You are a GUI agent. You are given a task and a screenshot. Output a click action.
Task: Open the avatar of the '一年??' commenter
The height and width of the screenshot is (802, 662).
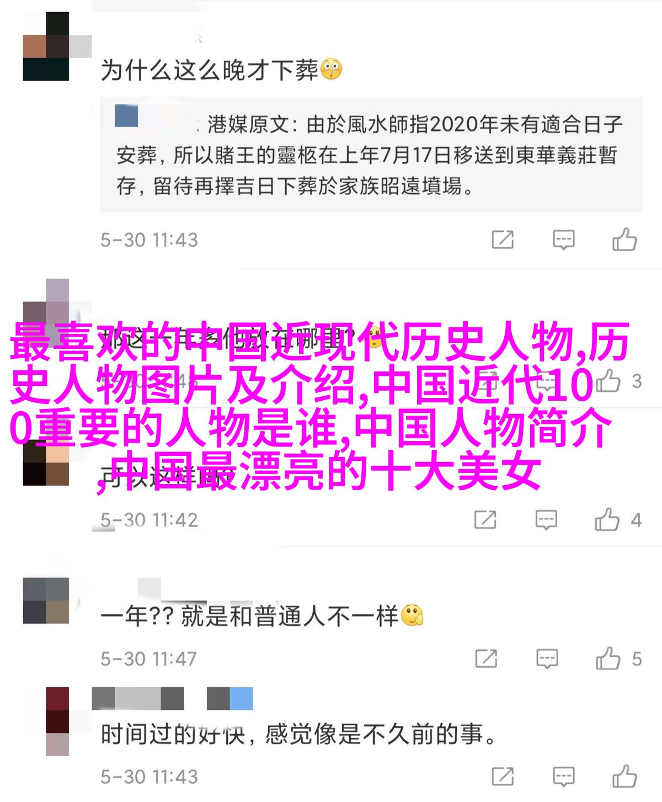(x=46, y=601)
